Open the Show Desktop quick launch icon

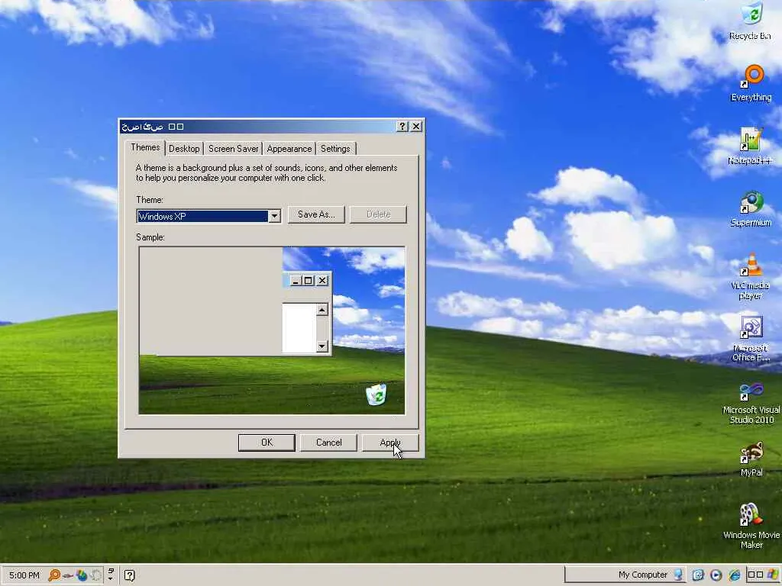click(698, 575)
